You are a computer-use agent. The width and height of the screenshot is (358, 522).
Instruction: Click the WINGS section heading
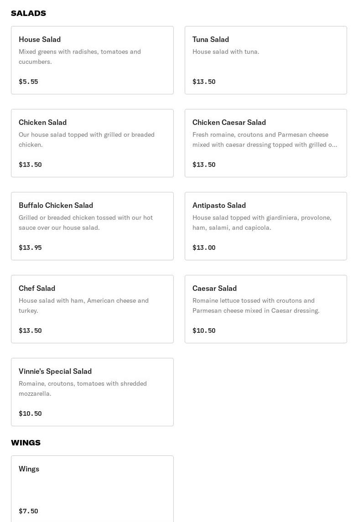point(26,443)
